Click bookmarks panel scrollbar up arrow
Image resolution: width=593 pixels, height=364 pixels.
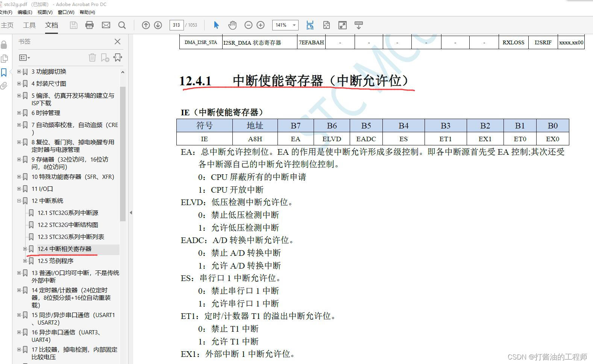tap(123, 72)
